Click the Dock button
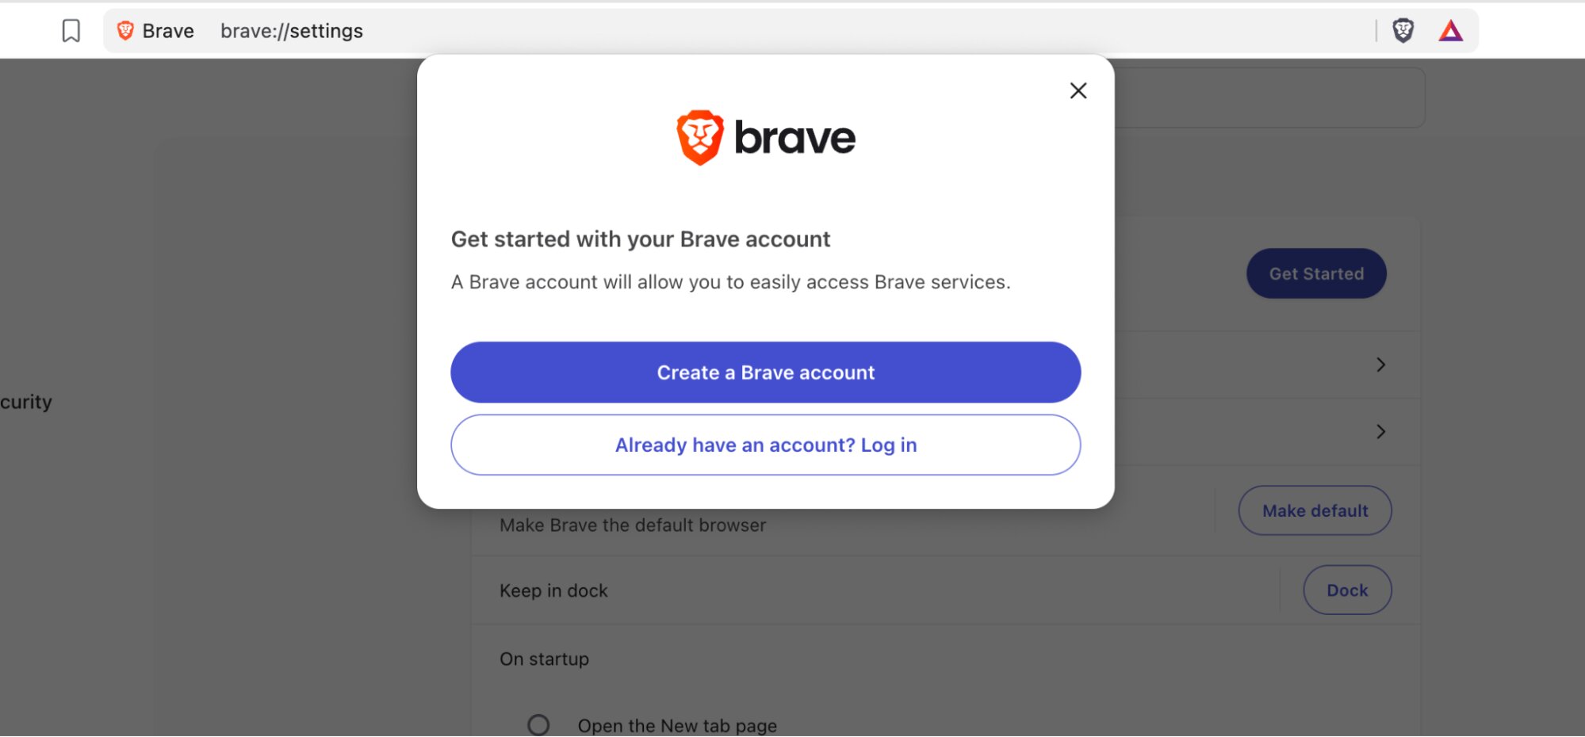1585x737 pixels. (x=1347, y=590)
